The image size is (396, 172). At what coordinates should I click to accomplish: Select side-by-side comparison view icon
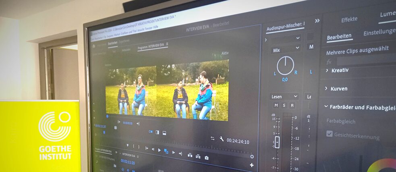pos(150,131)
